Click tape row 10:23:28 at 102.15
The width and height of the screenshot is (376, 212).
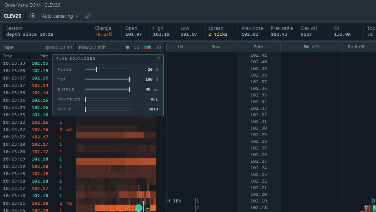click(26, 71)
